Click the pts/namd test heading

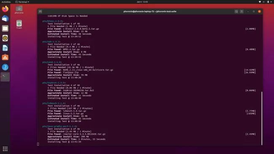(52, 62)
